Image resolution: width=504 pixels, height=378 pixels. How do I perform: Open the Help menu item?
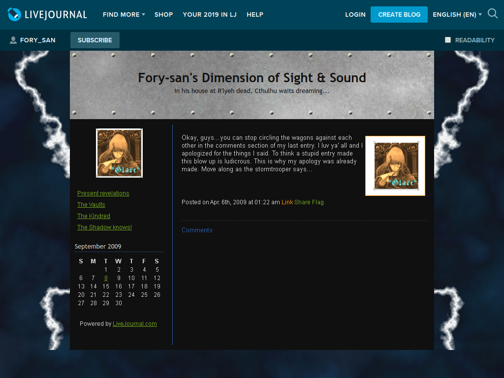pyautogui.click(x=255, y=14)
